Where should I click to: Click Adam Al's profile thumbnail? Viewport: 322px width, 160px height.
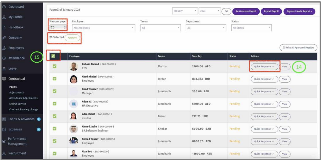(x=74, y=104)
